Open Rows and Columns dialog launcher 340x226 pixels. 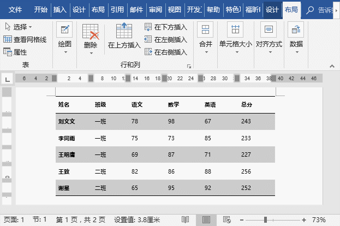pos(189,67)
